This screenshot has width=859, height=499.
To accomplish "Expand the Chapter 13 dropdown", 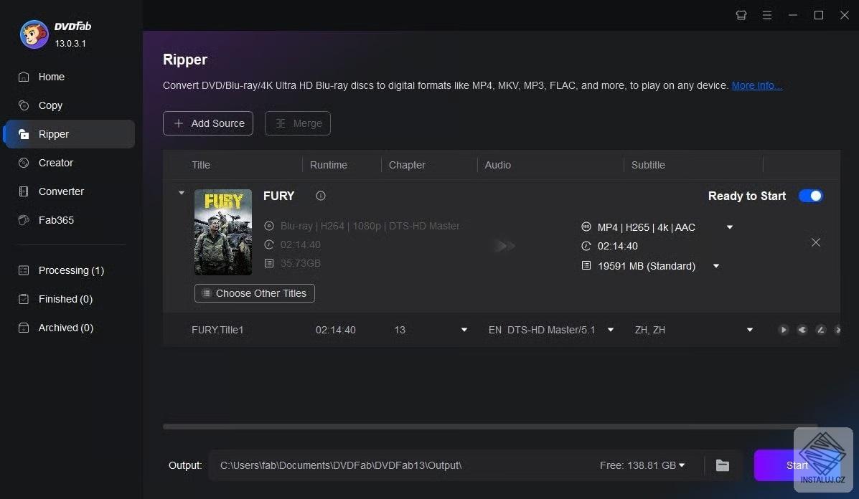I will click(x=464, y=330).
